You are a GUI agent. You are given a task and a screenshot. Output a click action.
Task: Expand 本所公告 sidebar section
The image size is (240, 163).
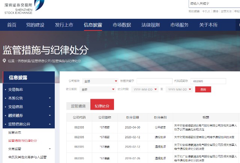click(x=28, y=98)
